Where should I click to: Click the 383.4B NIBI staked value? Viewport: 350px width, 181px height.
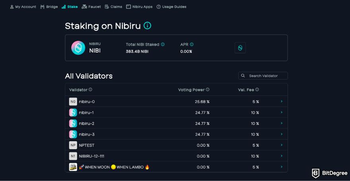(x=137, y=52)
